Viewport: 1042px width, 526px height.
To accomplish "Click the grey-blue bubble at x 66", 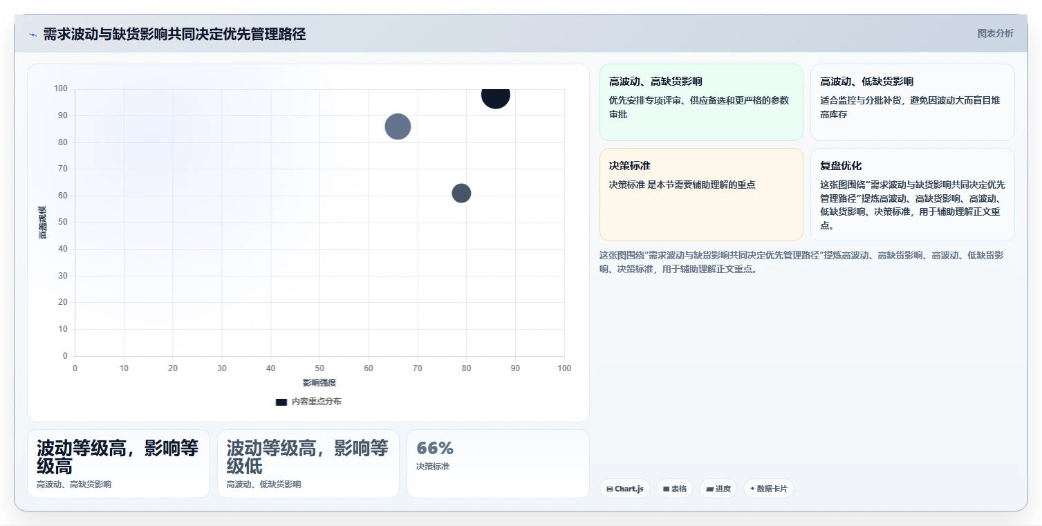I will pyautogui.click(x=398, y=126).
